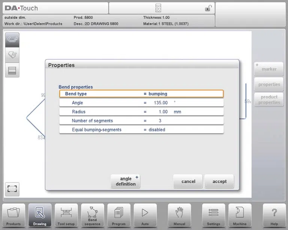Click the Prod.:5800 text
Image resolution: width=288 pixels, height=230 pixels.
click(83, 18)
